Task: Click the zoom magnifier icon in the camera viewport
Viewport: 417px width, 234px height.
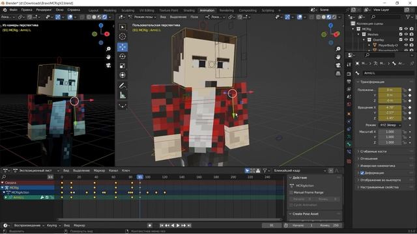Action: pos(108,49)
